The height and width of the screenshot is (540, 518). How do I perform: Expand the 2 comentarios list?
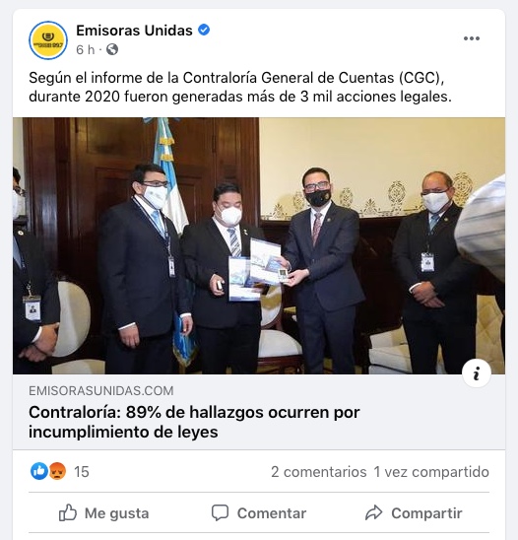click(319, 471)
